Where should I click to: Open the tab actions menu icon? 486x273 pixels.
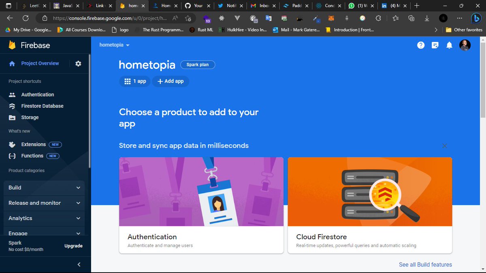pos(9,6)
